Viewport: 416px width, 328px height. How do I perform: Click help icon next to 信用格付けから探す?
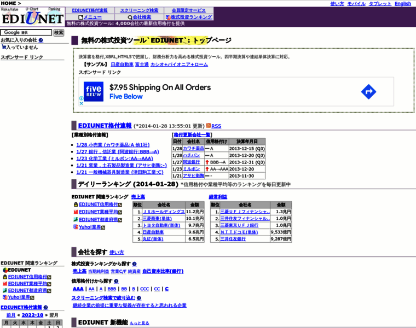116,281
